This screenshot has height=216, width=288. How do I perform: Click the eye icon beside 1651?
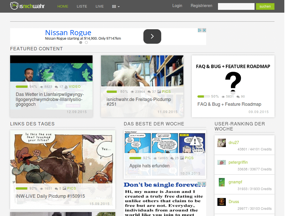[x=42, y=189]
